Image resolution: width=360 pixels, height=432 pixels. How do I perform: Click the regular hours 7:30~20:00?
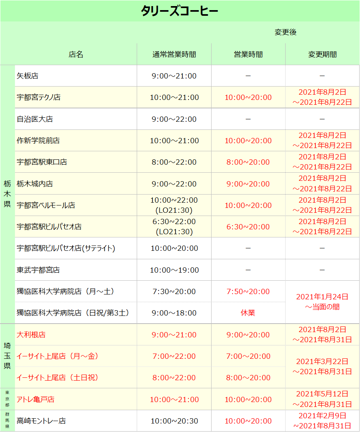[174, 292]
